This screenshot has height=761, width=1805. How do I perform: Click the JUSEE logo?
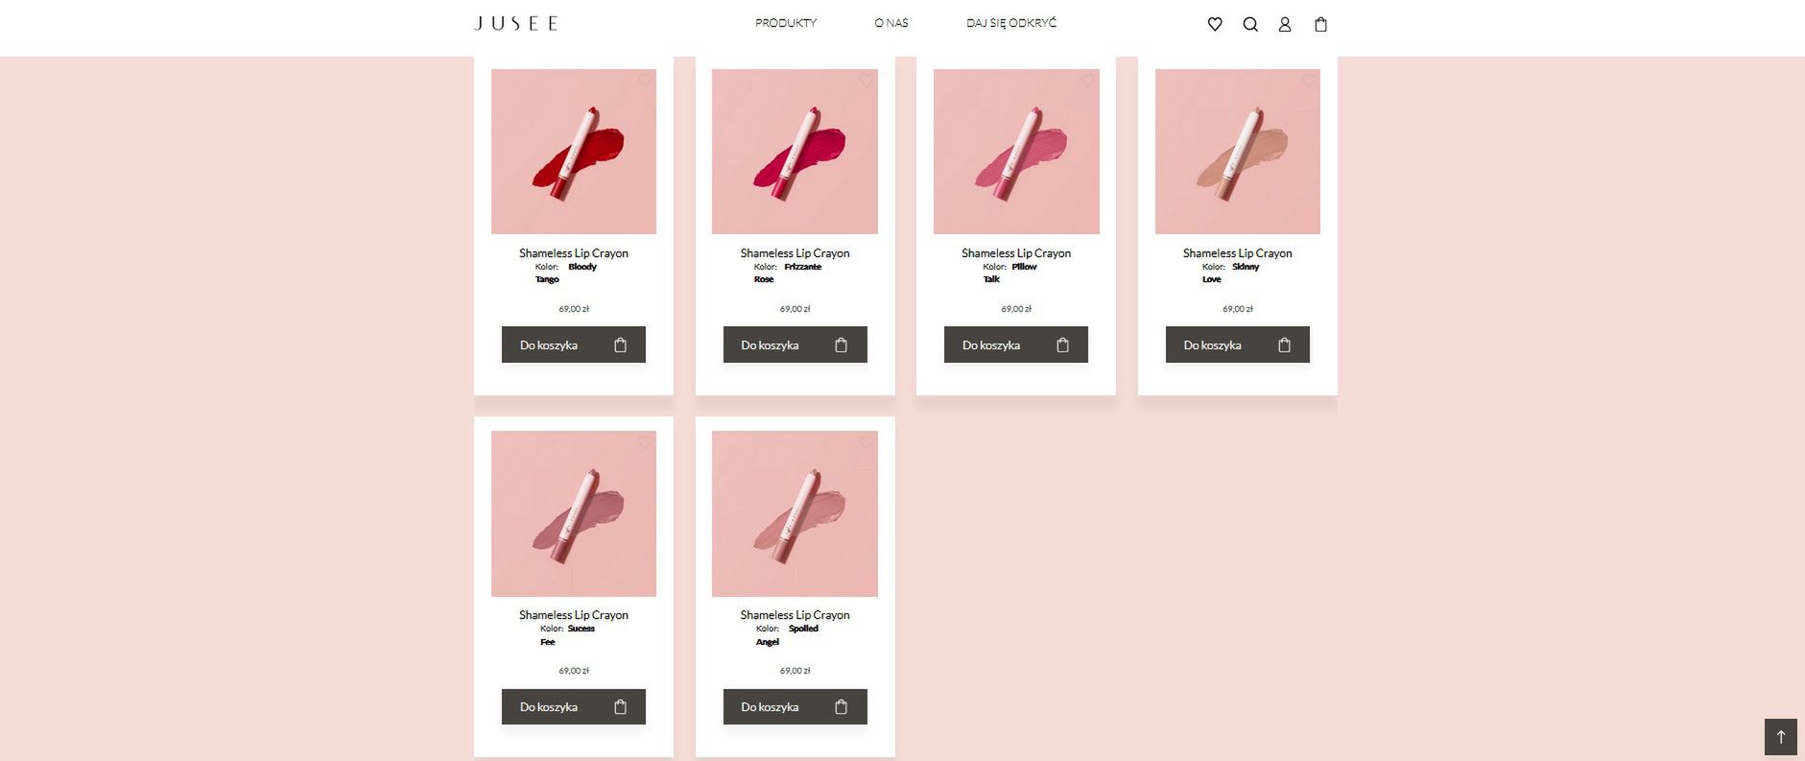point(516,23)
